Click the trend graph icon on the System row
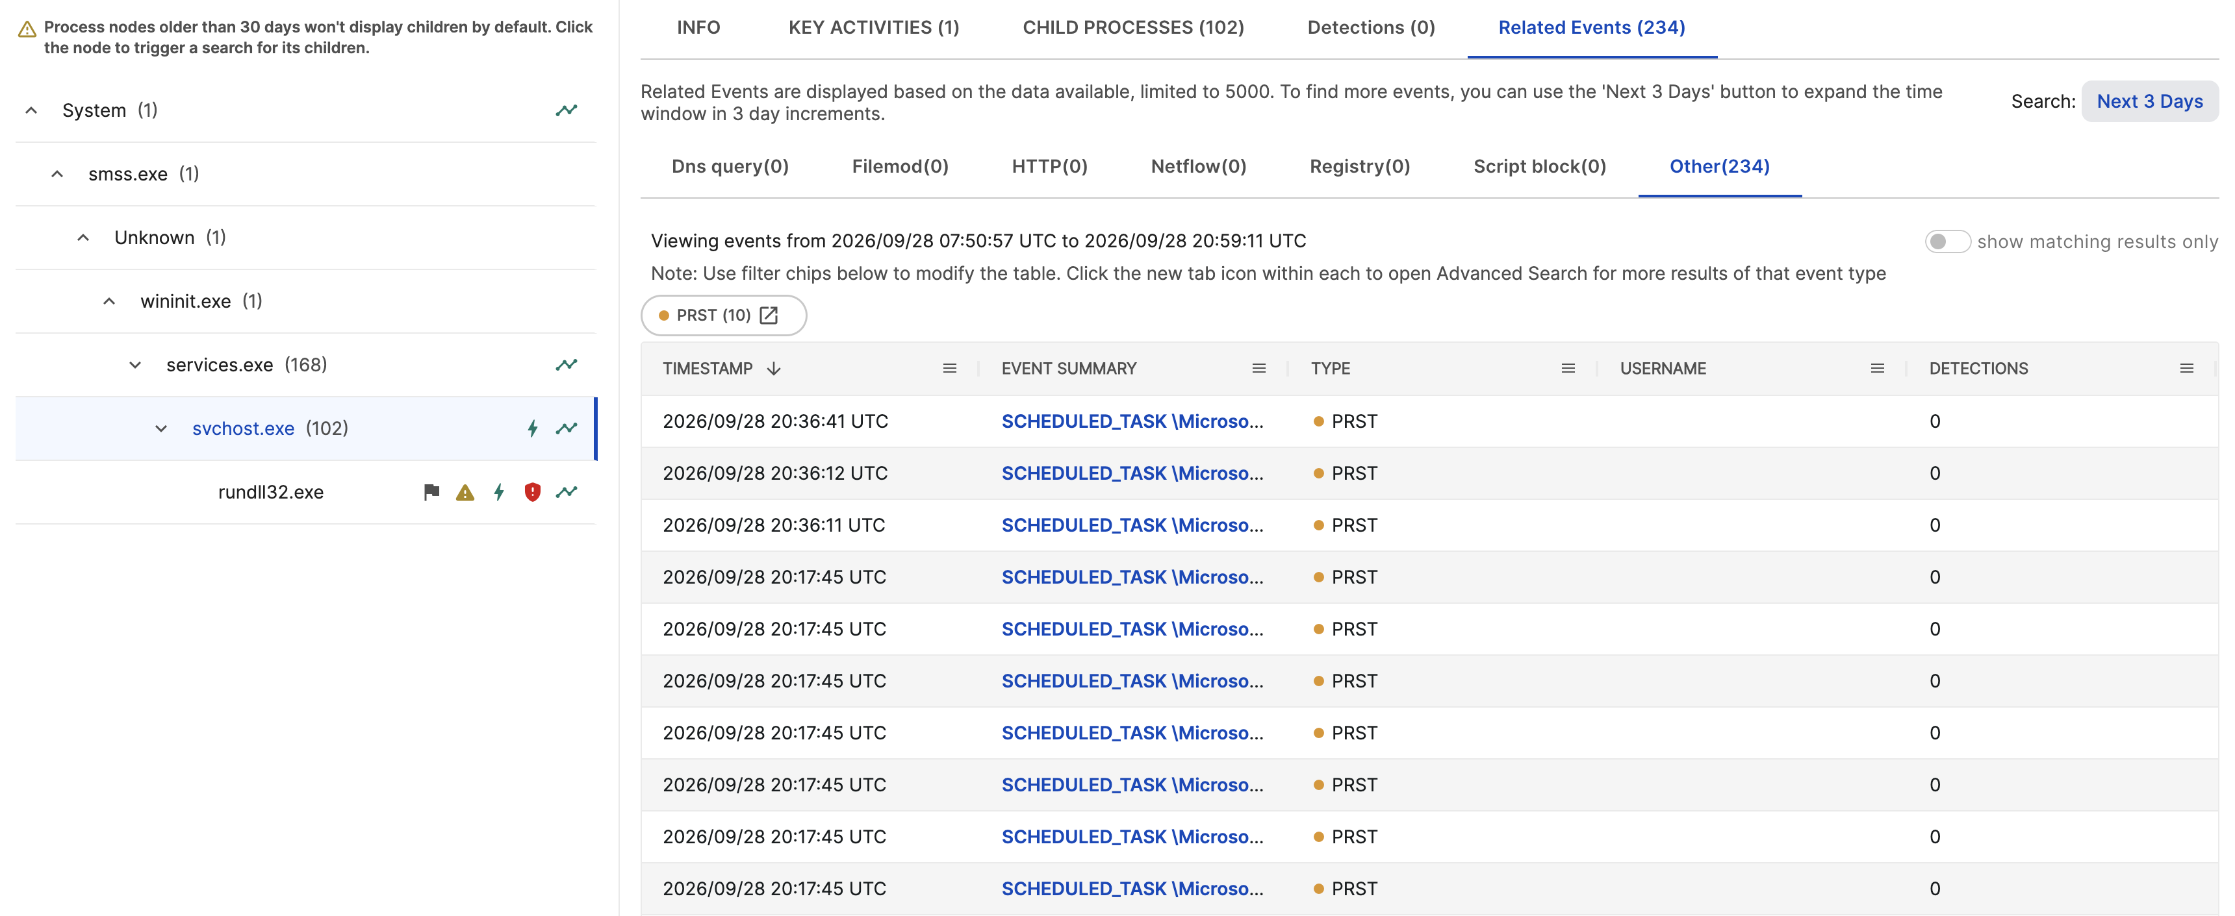The width and height of the screenshot is (2235, 916). (x=567, y=110)
